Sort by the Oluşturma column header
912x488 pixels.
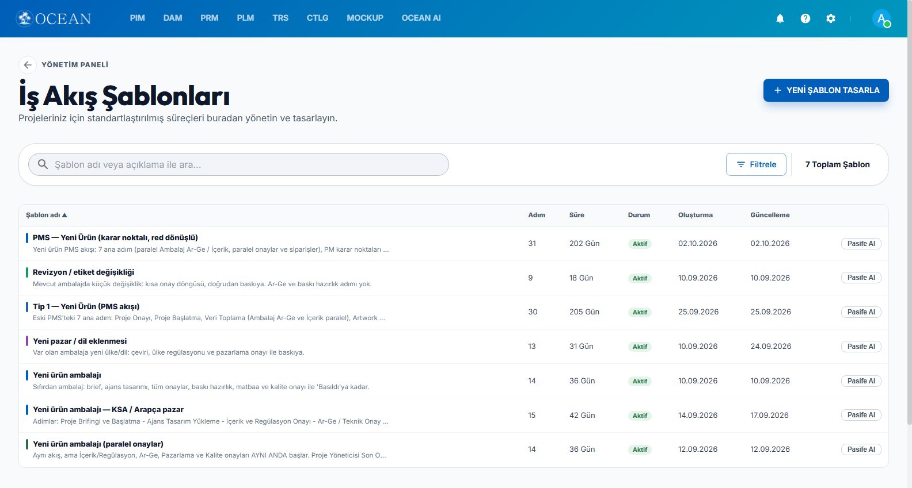(696, 215)
